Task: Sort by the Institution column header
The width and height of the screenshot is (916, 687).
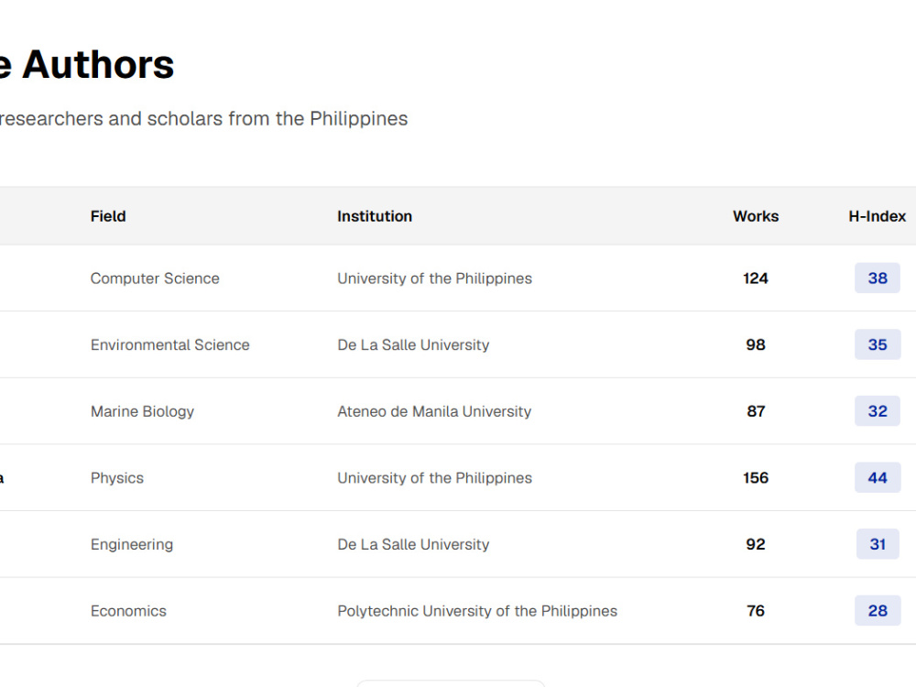Action: [x=375, y=216]
